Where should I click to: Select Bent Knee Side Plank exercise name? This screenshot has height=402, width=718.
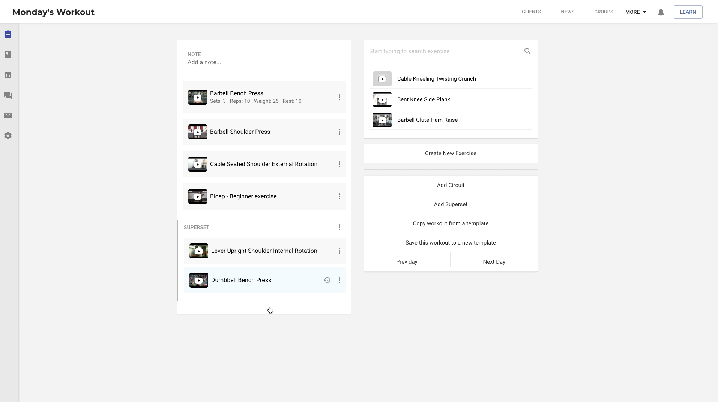(x=424, y=99)
